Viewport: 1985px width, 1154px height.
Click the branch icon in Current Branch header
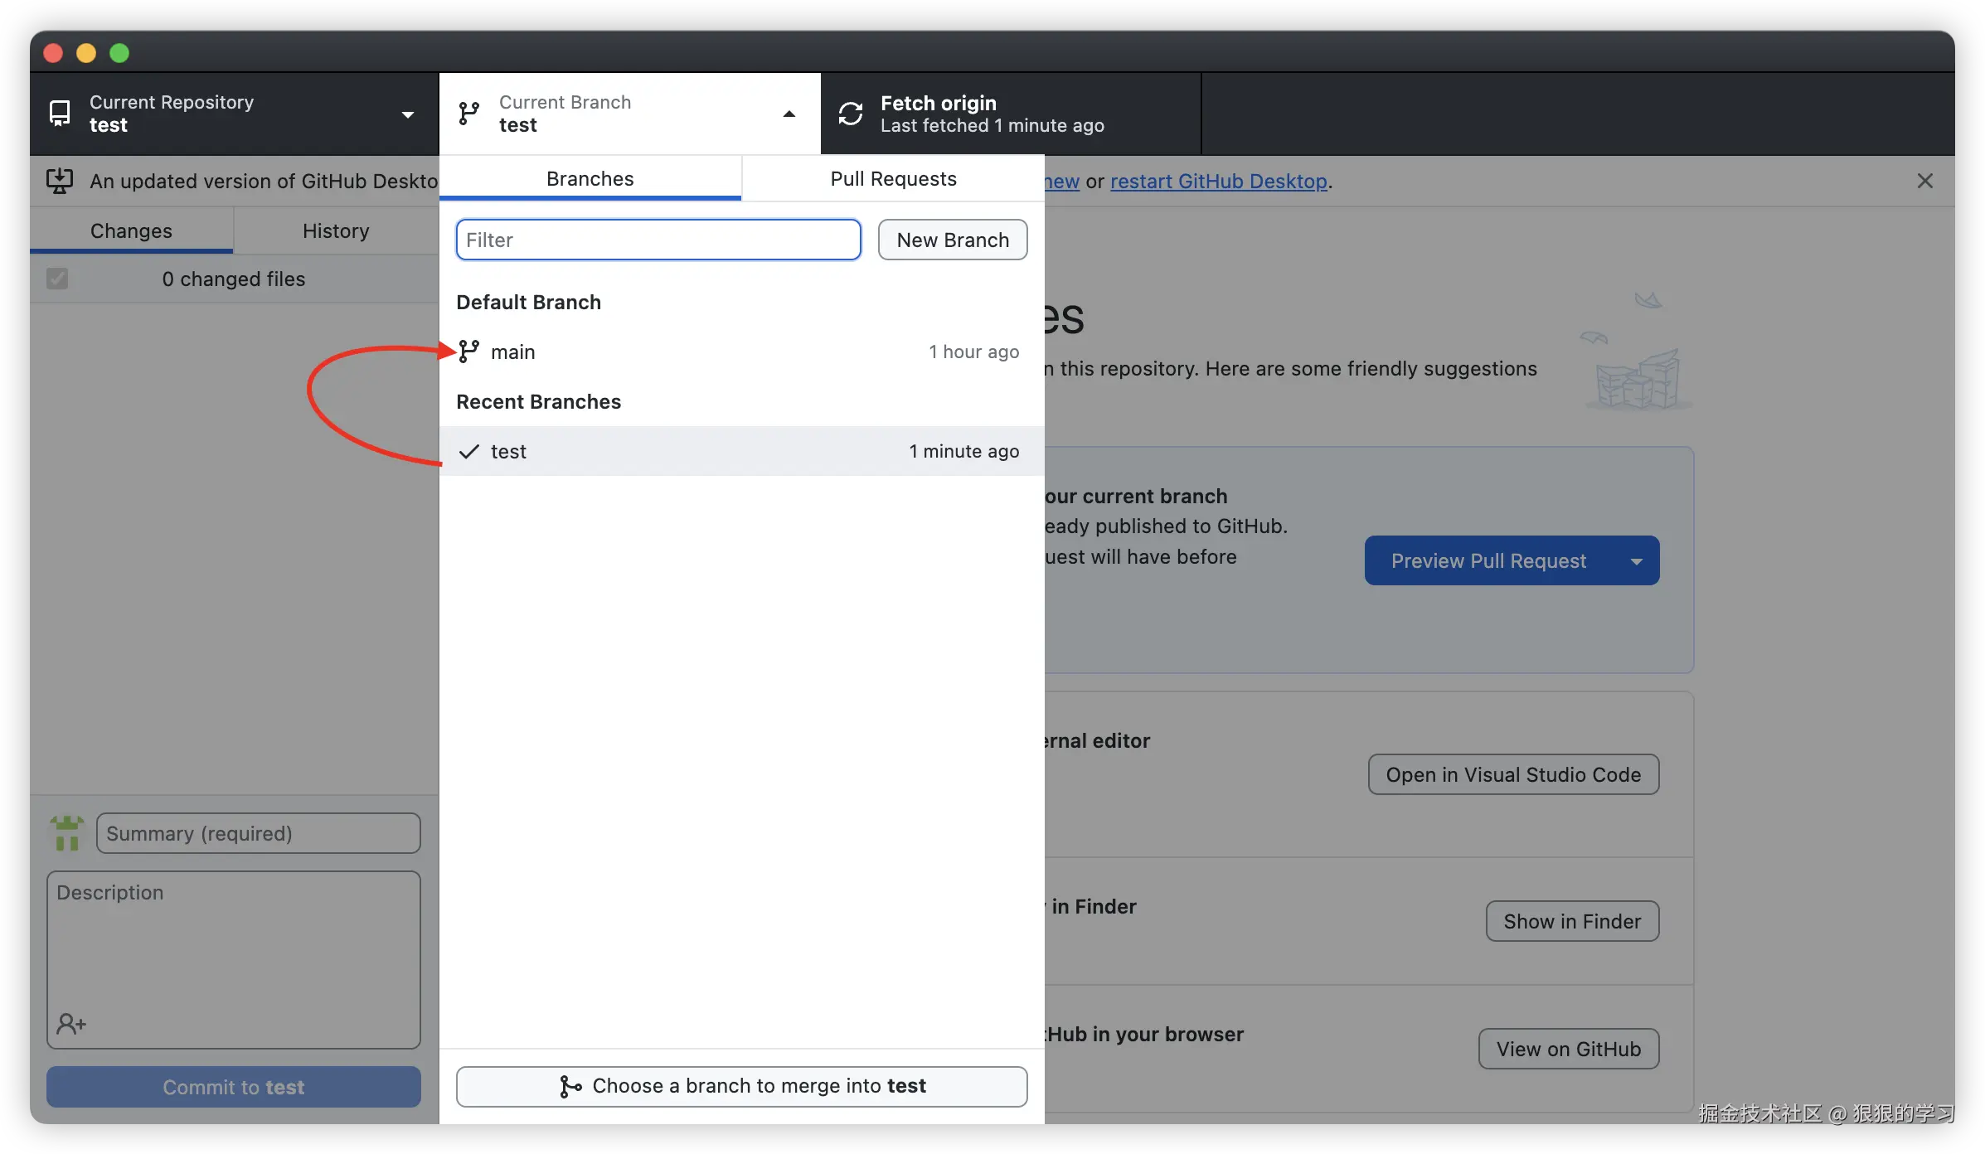point(469,114)
